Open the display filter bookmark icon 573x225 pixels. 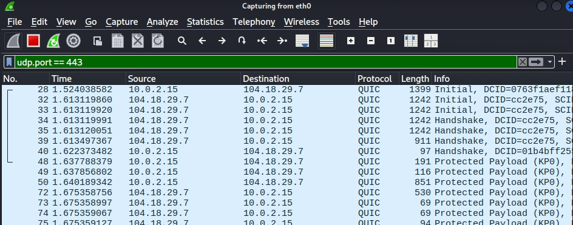coord(10,62)
